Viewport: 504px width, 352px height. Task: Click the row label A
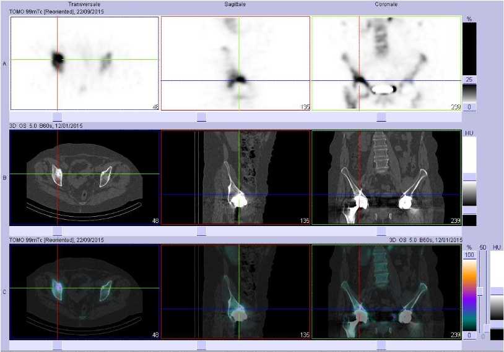click(4, 64)
